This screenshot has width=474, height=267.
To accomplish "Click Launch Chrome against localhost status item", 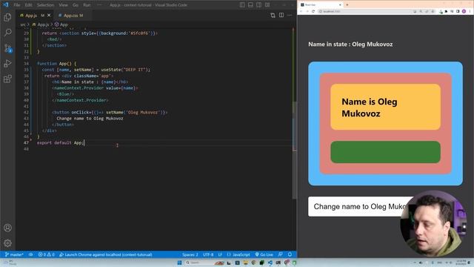I will tap(105, 254).
